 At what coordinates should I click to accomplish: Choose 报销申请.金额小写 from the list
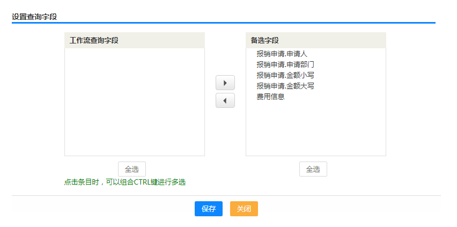(x=285, y=75)
